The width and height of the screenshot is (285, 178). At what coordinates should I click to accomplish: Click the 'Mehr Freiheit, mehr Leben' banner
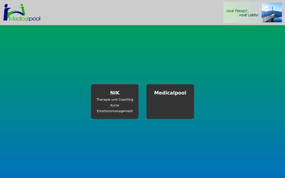click(253, 12)
